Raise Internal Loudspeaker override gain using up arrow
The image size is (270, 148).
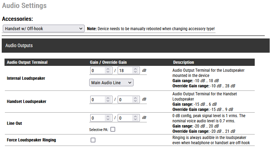coord(136,69)
